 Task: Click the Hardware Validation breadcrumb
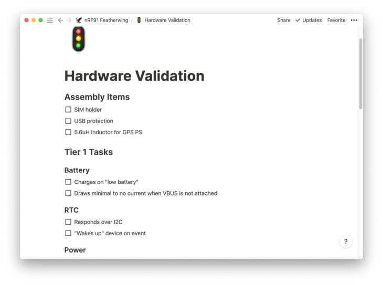point(167,20)
